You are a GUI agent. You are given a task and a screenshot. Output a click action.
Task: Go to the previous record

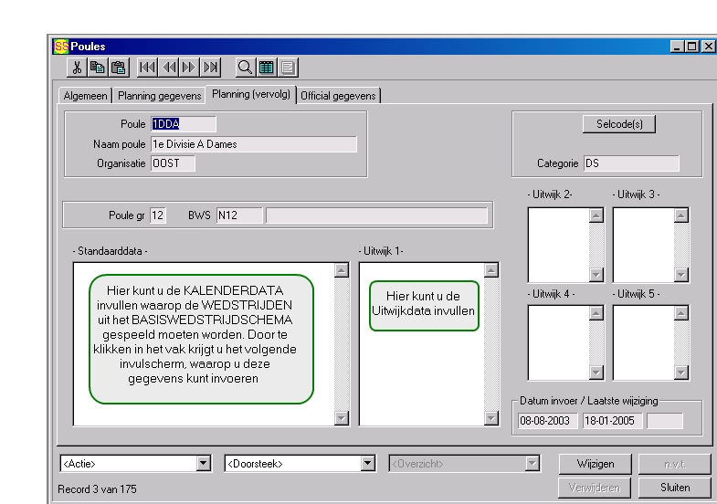(168, 67)
